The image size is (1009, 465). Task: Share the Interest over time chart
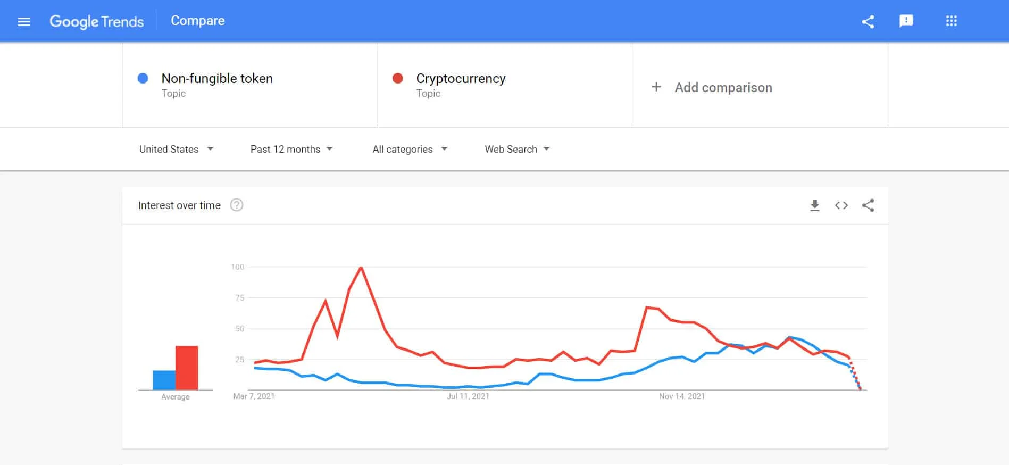pyautogui.click(x=868, y=205)
